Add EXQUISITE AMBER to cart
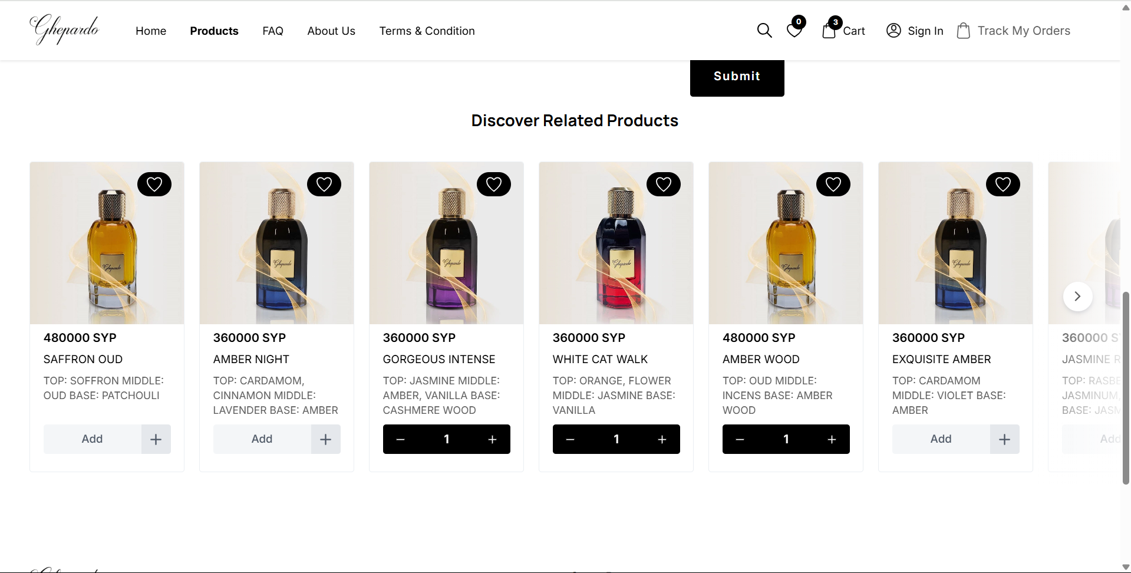This screenshot has width=1131, height=573. pyautogui.click(x=941, y=439)
